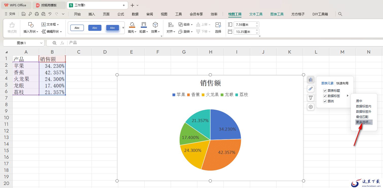
Task: Uncheck the 数据标签 checkbox
Action: pyautogui.click(x=325, y=96)
